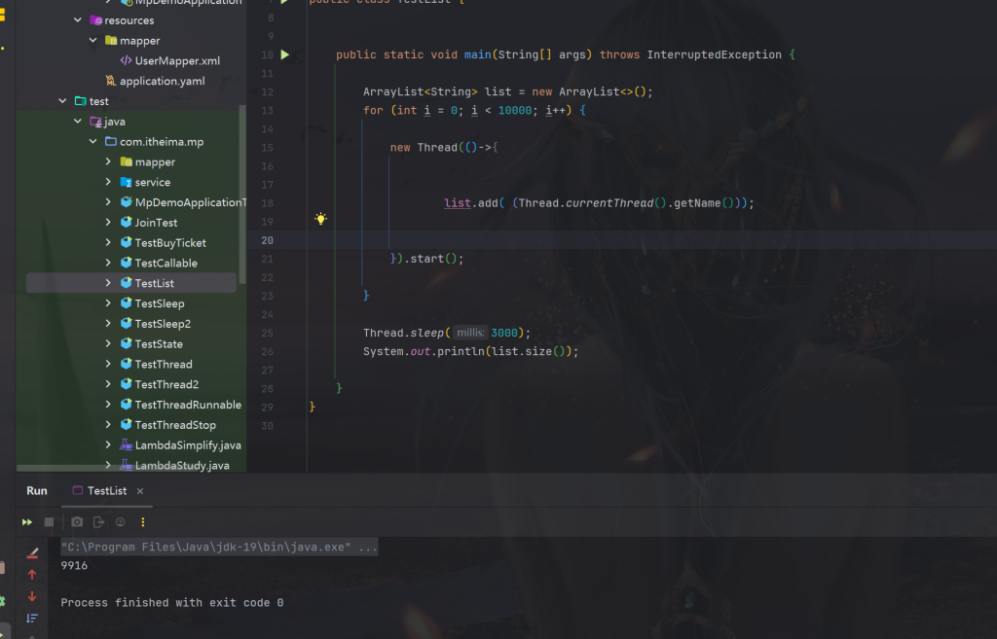Viewport: 997px width, 639px height.
Task: Toggle soft-wrap eraser icon in console sidebar
Action: pos(32,552)
